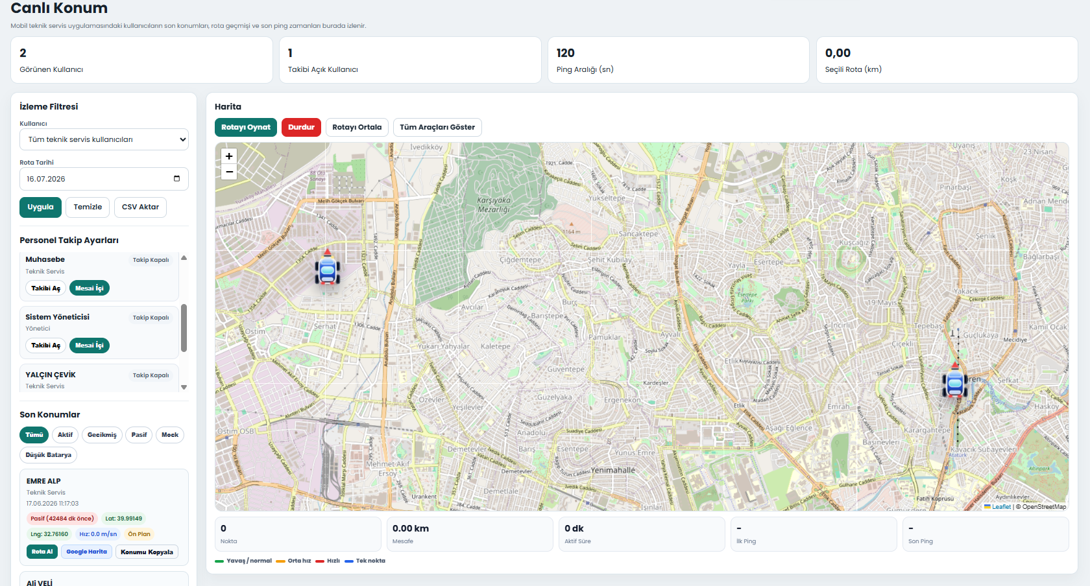Select the vehicle marker near Siteler

click(x=955, y=383)
